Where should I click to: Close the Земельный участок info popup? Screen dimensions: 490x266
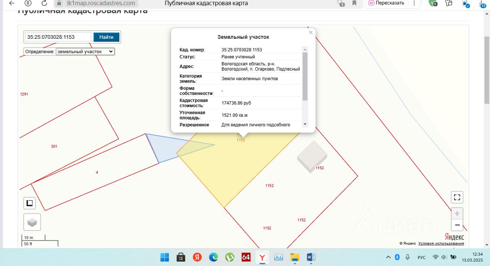point(311,32)
